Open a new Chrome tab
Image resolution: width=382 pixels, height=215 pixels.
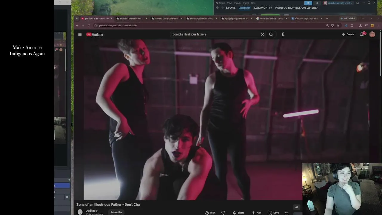[x=327, y=19]
